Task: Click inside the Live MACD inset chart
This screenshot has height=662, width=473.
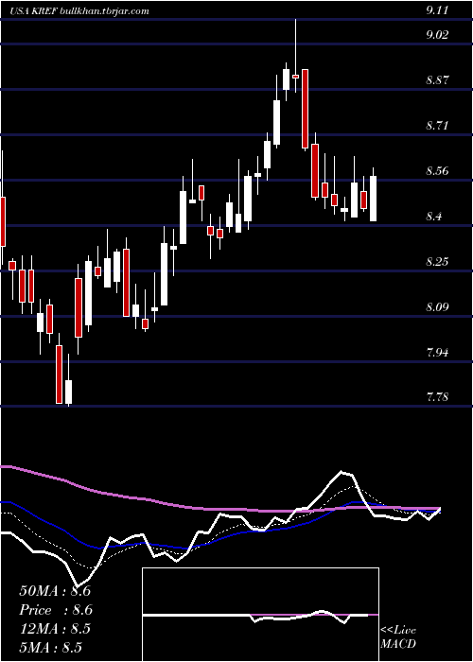Action: click(260, 615)
